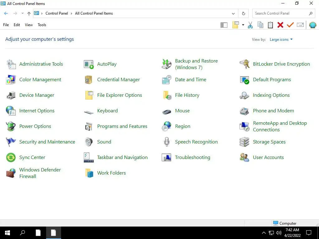Open RemoteApp and Desktop Connections icon
Image resolution: width=319 pixels, height=239 pixels.
pyautogui.click(x=244, y=126)
